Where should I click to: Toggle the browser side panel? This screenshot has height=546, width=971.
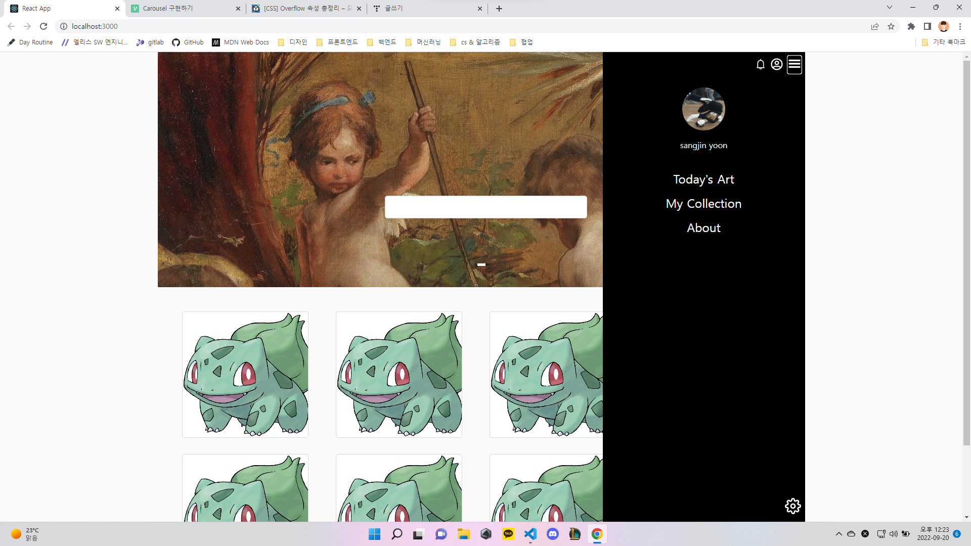928,26
